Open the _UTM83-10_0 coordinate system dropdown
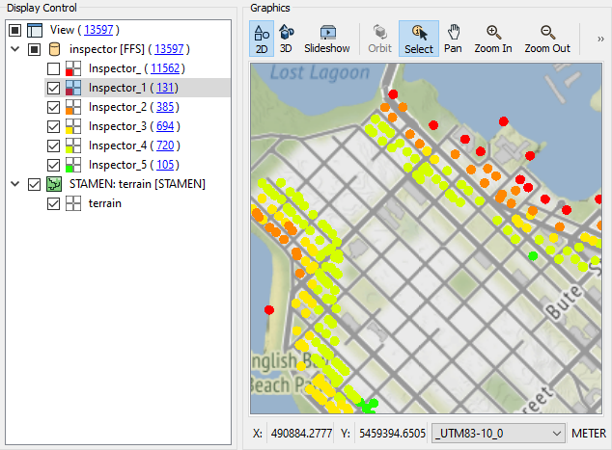The width and height of the screenshot is (612, 450). click(496, 433)
